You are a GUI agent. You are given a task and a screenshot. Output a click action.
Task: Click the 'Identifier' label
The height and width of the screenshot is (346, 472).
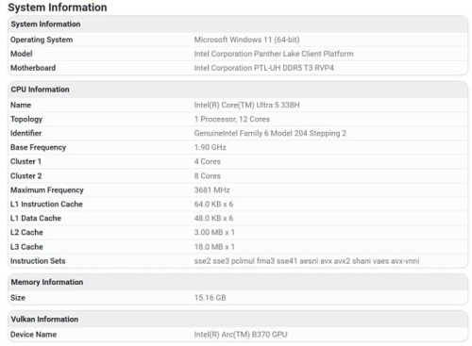coord(25,133)
